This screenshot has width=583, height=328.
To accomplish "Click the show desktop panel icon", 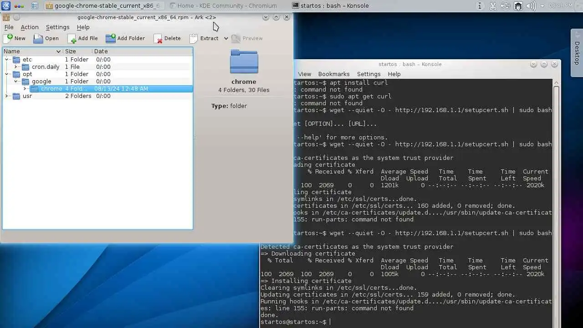I will (35, 6).
